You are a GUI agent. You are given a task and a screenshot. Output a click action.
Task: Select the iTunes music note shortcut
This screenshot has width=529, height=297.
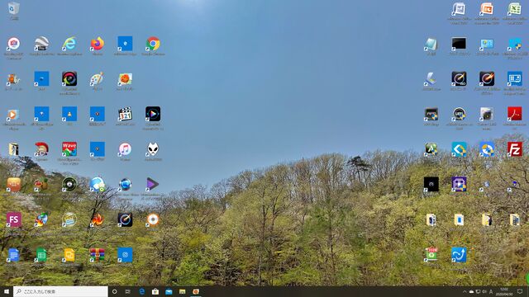pyautogui.click(x=125, y=149)
